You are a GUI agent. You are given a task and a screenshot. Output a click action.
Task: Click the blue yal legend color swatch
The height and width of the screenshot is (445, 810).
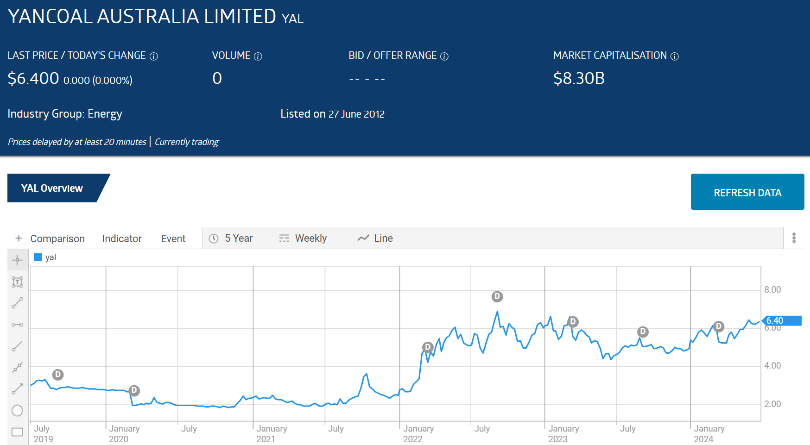click(x=38, y=257)
